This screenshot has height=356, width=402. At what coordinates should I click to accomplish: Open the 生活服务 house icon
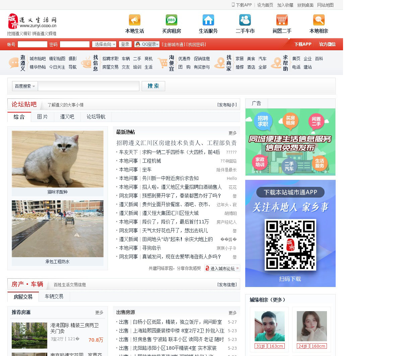pos(208,20)
